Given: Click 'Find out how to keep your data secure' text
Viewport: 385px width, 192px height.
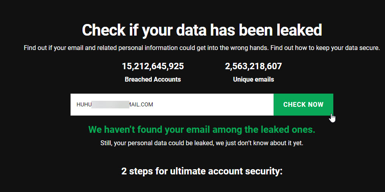Looking at the screenshot, I should (325, 48).
